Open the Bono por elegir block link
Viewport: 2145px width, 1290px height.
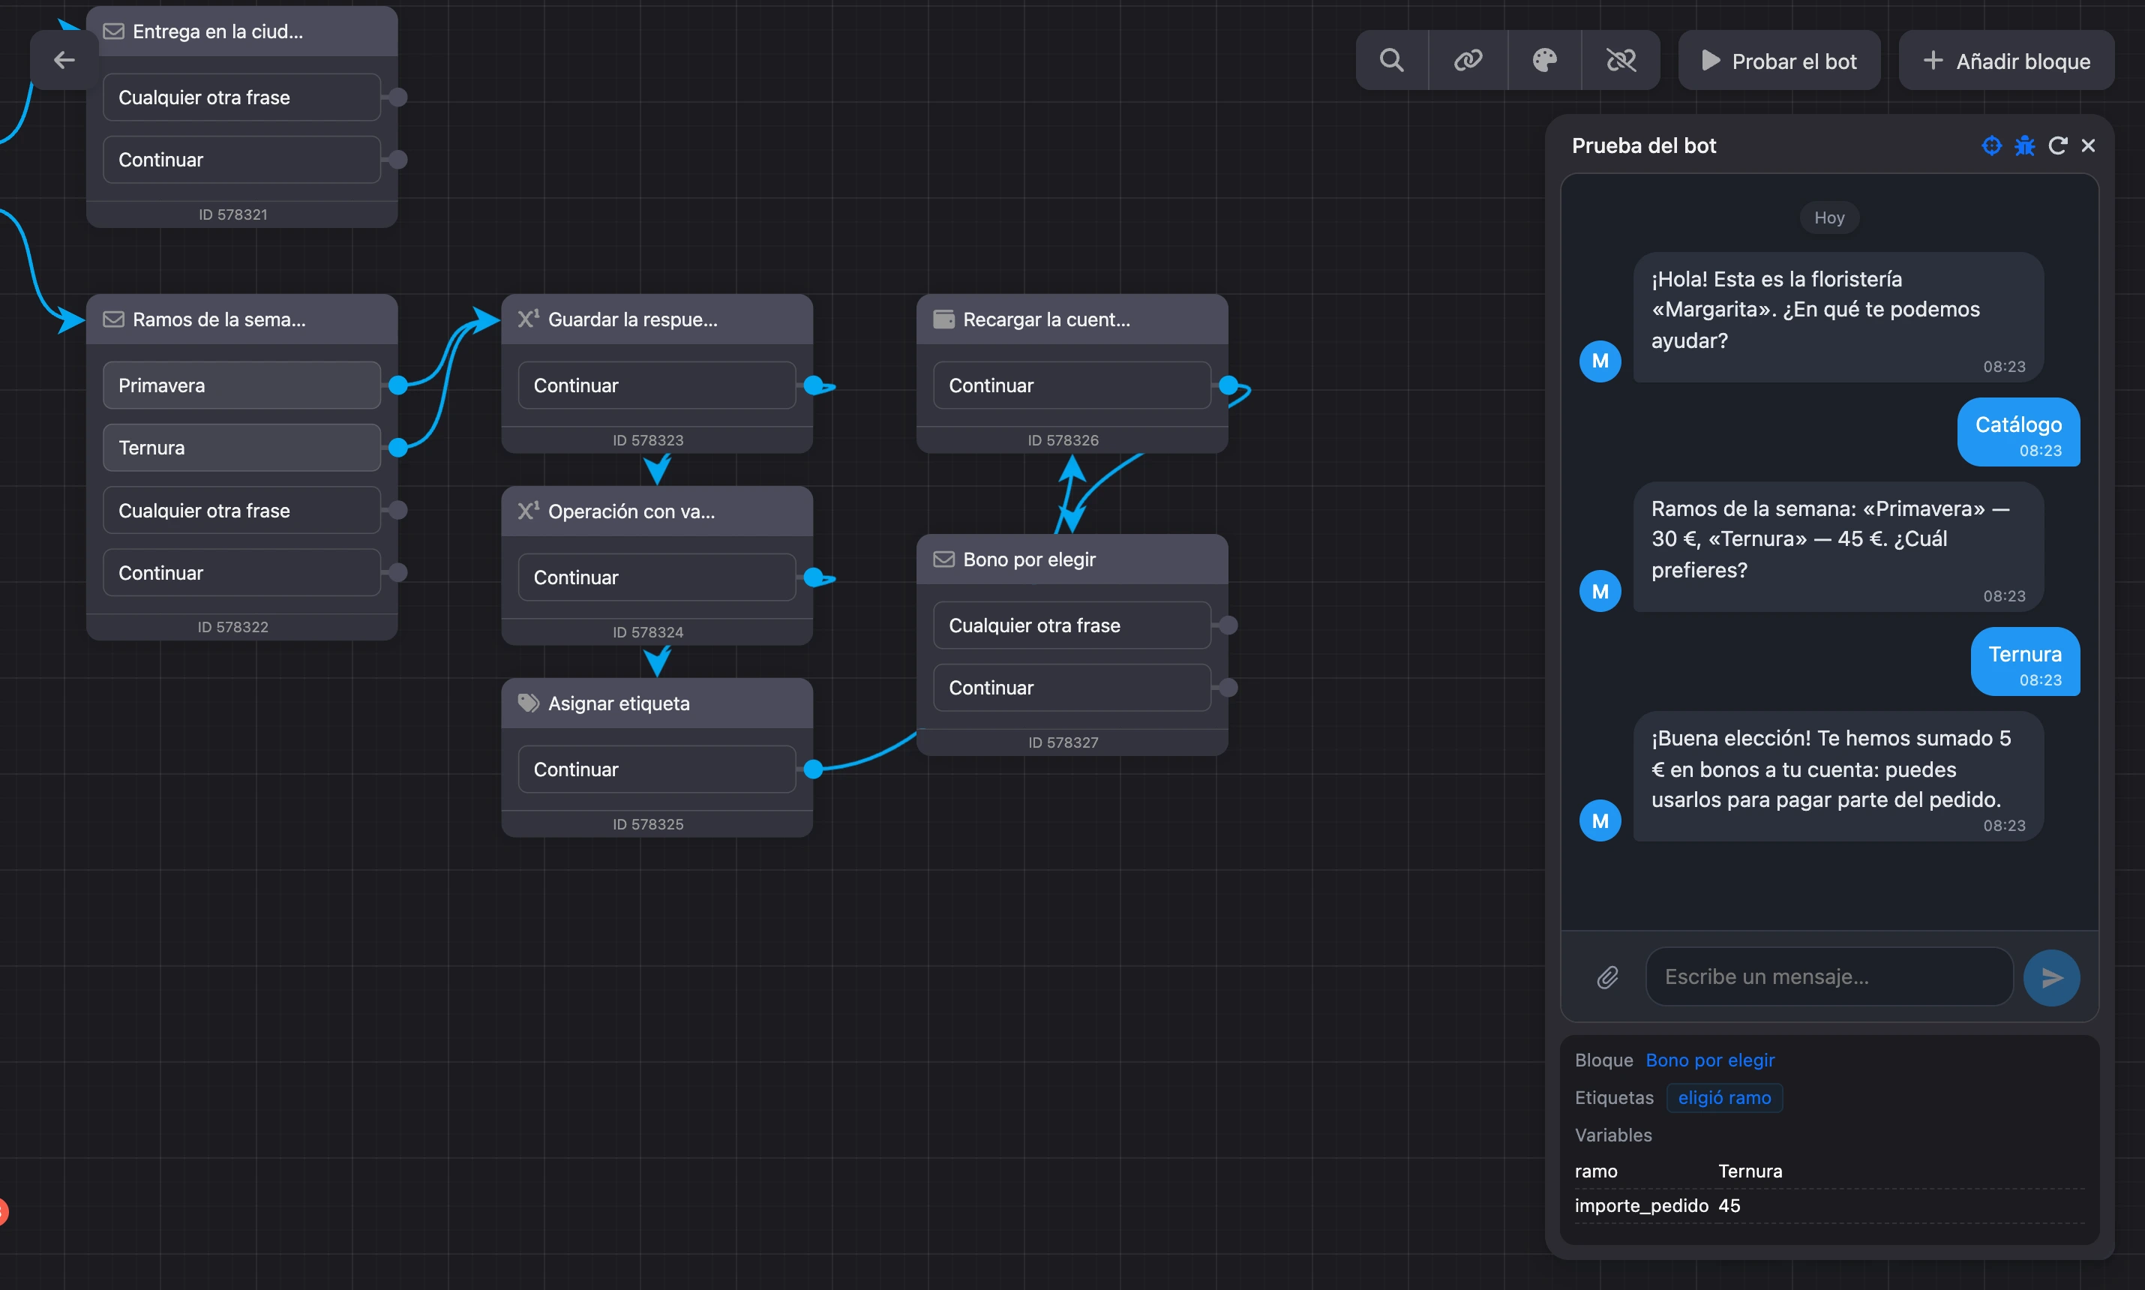(x=1709, y=1060)
